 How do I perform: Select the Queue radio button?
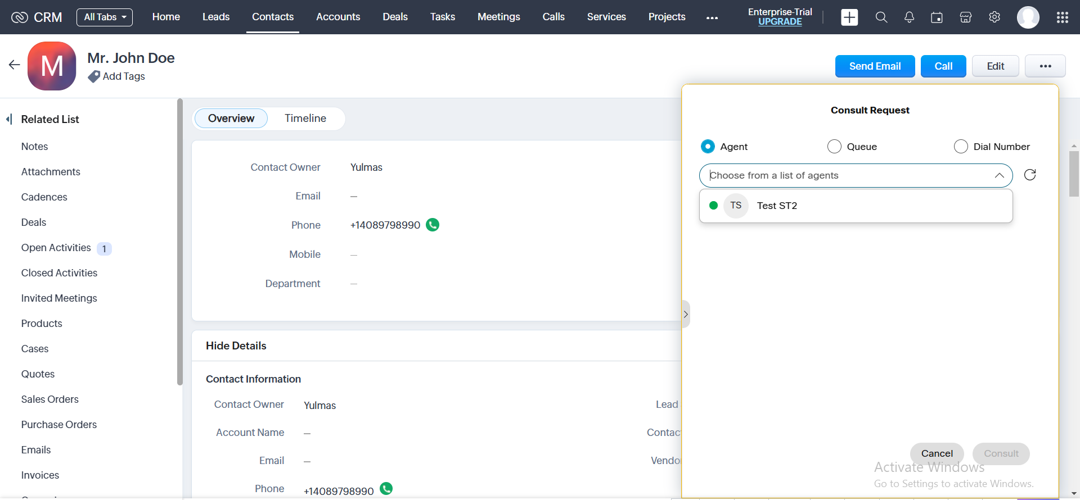(x=834, y=147)
